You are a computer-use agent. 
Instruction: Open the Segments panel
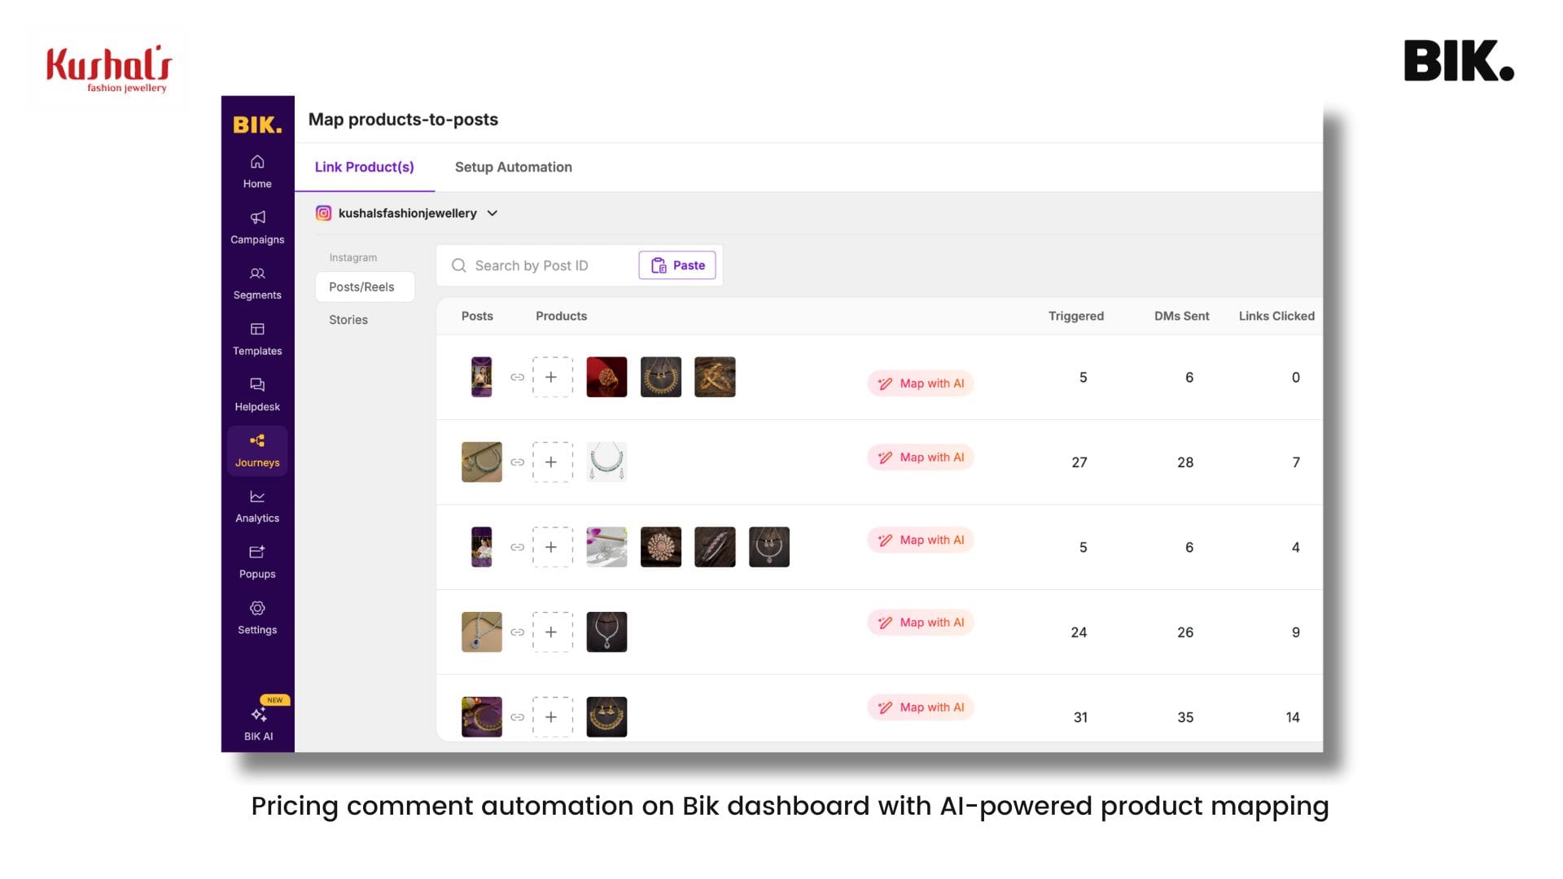click(257, 281)
